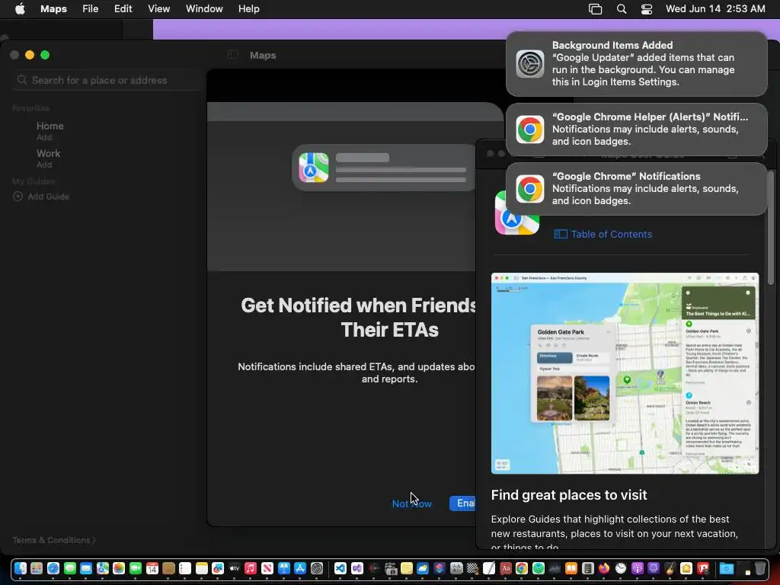Open the Edit menu
The width and height of the screenshot is (780, 585).
click(x=123, y=9)
